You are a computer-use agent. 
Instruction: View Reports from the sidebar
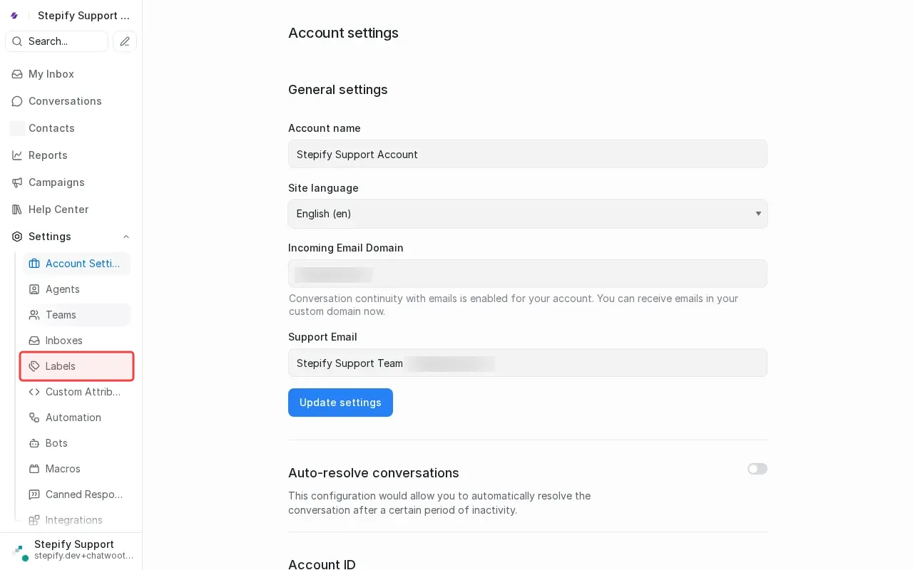pos(48,155)
